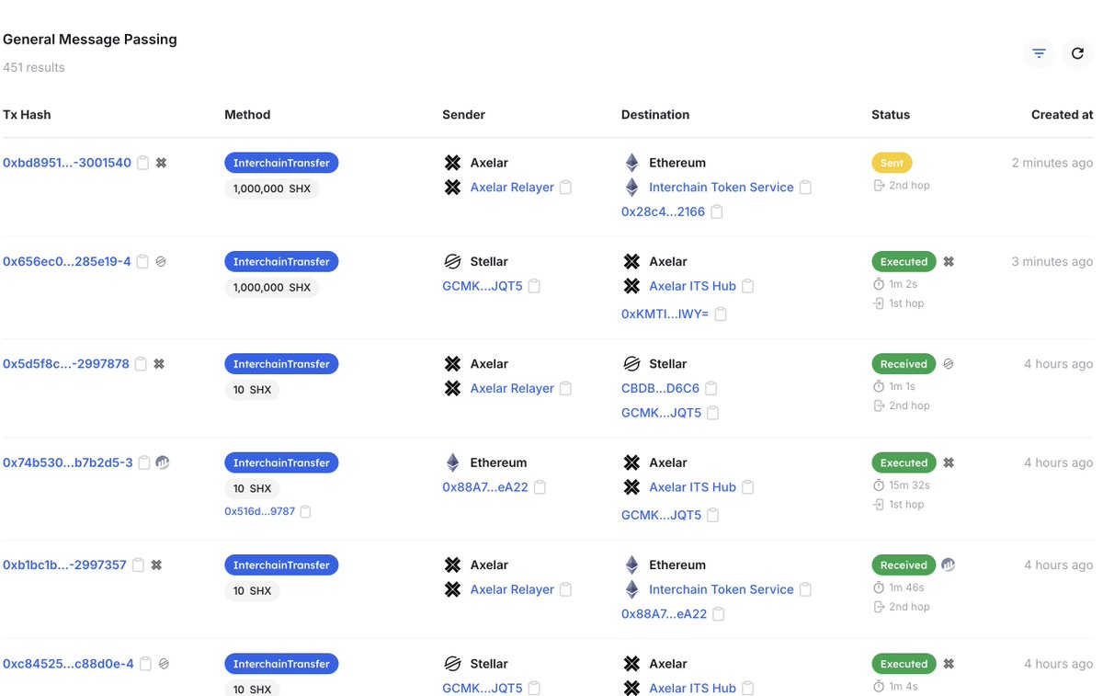Open Axelar ITS Hub link in second row
Viewport: 1103px width, 696px height.
click(x=692, y=287)
